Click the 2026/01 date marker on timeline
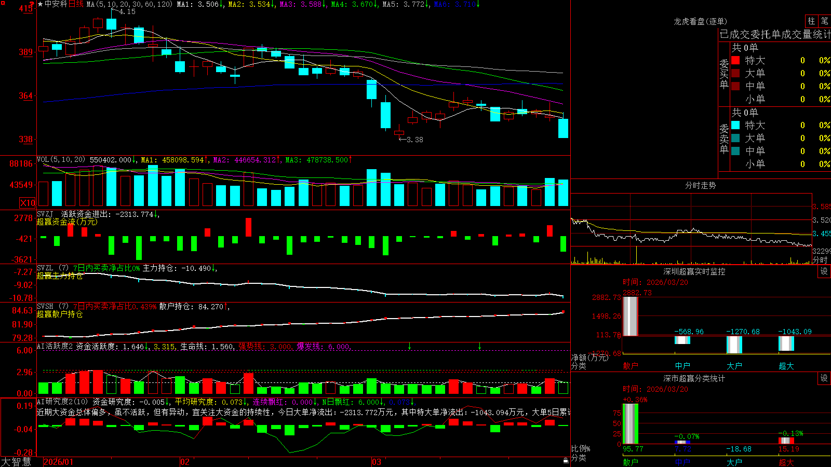The image size is (831, 467). 59,462
